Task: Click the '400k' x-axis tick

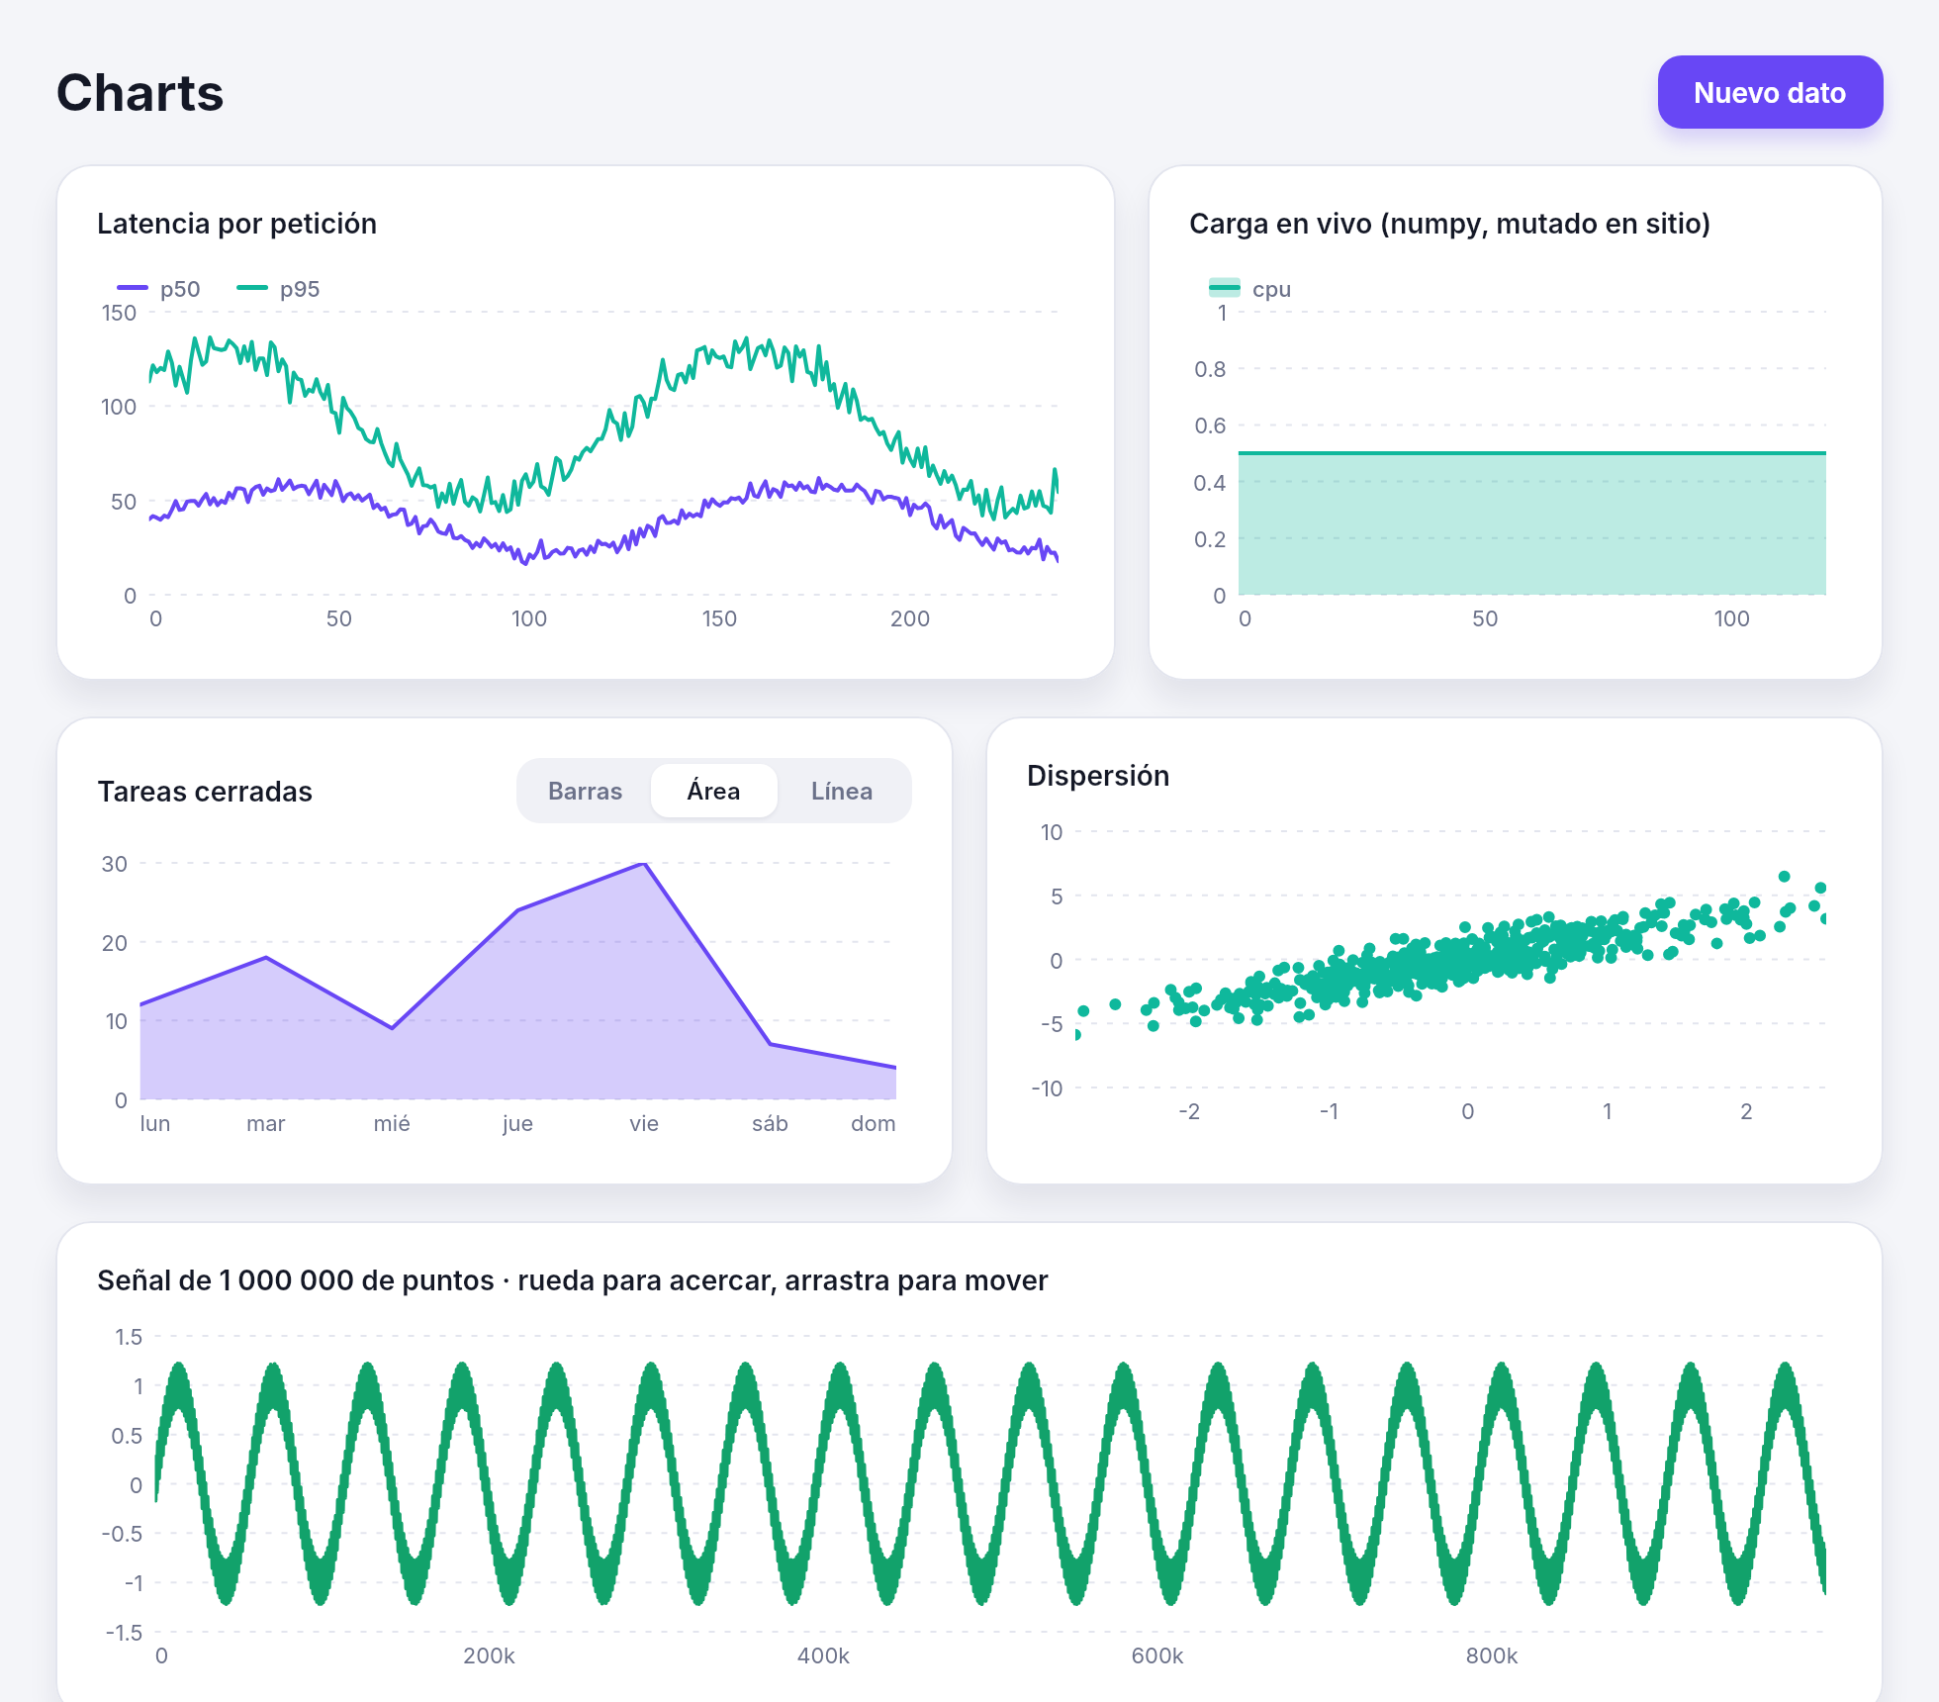Action: pos(823,1655)
